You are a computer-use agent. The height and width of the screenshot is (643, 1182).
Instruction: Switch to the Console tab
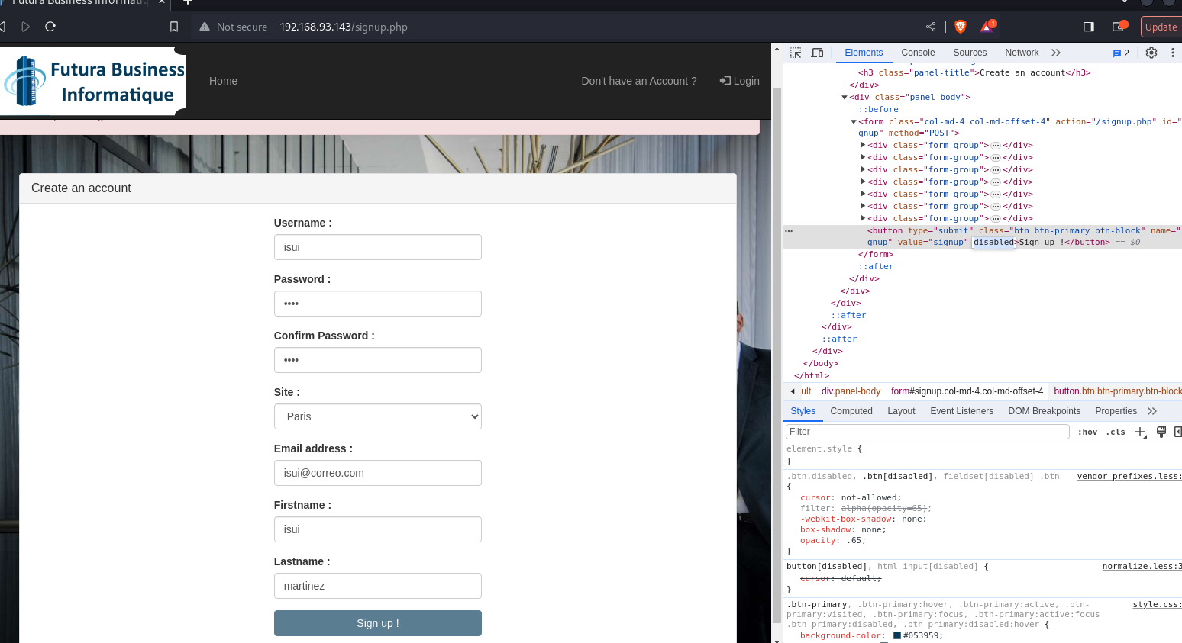(917, 53)
